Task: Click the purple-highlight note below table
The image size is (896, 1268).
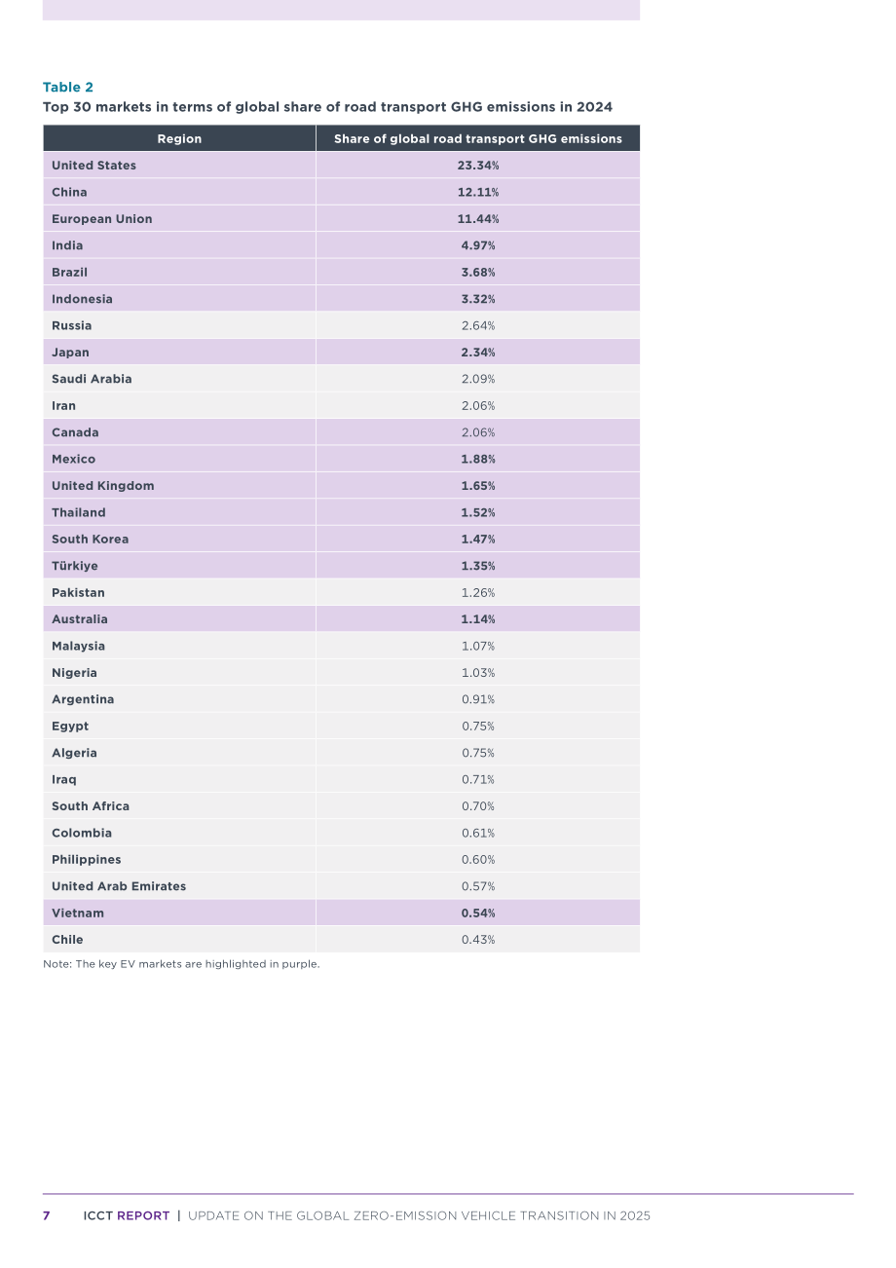Action: 181,964
